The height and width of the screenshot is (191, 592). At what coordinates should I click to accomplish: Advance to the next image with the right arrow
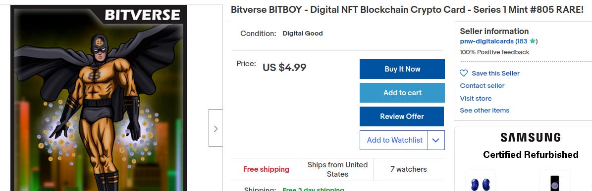[x=215, y=128]
